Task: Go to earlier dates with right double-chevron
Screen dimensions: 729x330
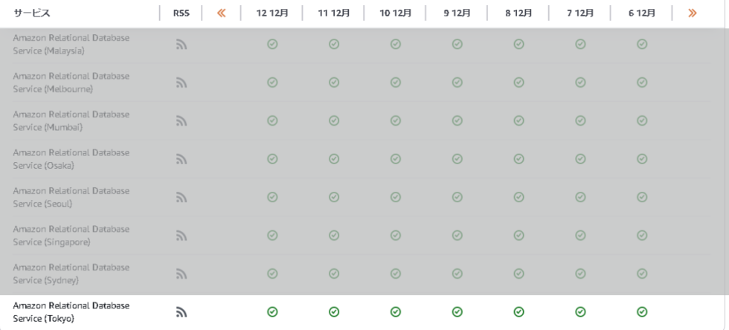Action: coord(693,13)
